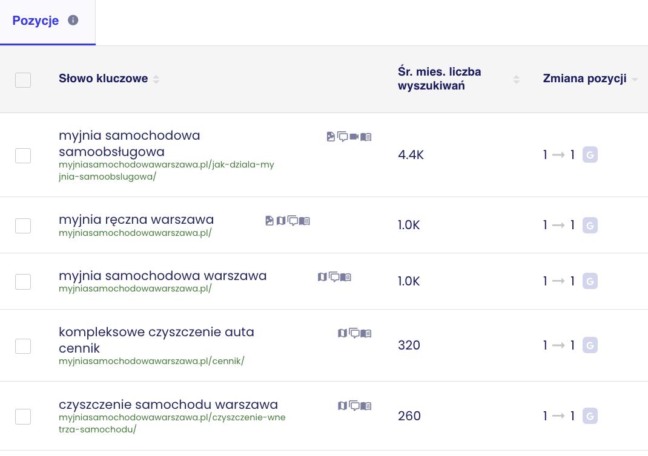
Task: Click the video icon for myjnia samochodowa samoobsługowa
Action: pyautogui.click(x=354, y=137)
